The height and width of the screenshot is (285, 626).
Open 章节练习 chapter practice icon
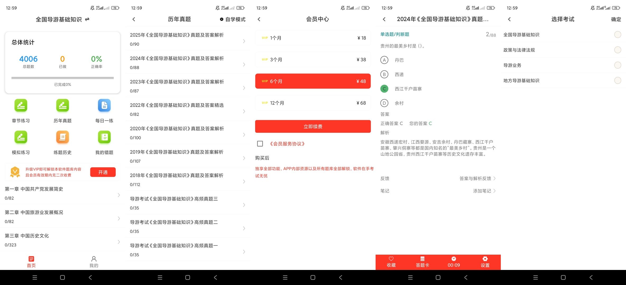point(21,106)
